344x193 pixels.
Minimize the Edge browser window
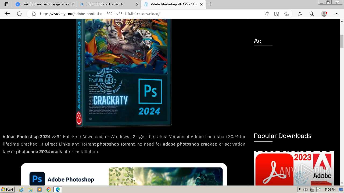click(321, 2)
